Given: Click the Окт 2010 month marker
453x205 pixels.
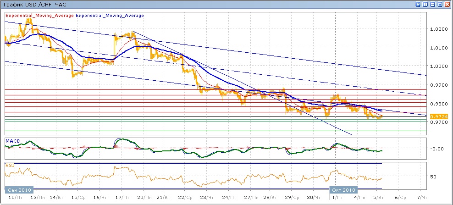Looking at the screenshot, I should point(343,189).
